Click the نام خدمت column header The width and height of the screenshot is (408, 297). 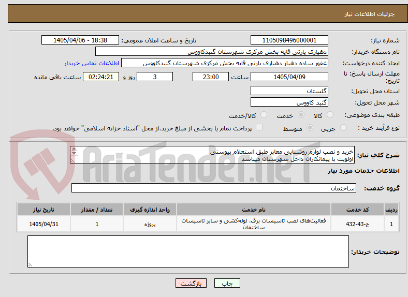254,210
